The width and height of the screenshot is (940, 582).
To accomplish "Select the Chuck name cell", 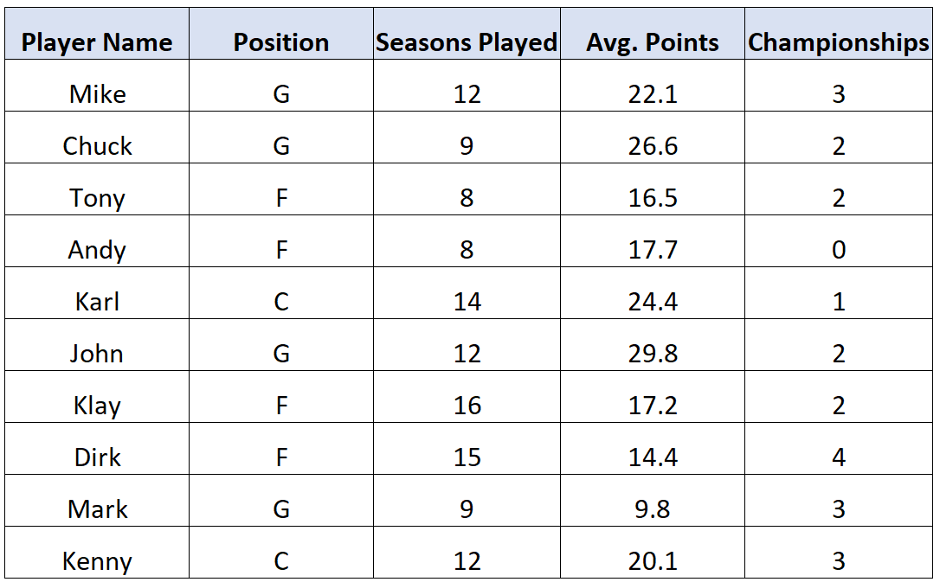I will [97, 138].
